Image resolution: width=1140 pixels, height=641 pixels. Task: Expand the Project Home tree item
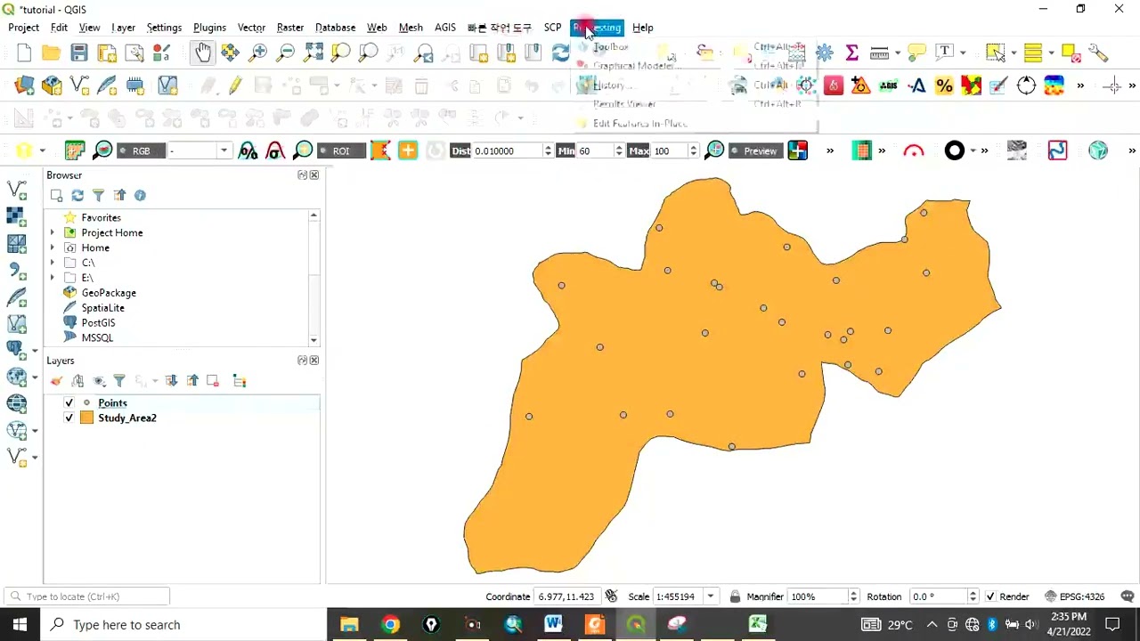tap(52, 232)
